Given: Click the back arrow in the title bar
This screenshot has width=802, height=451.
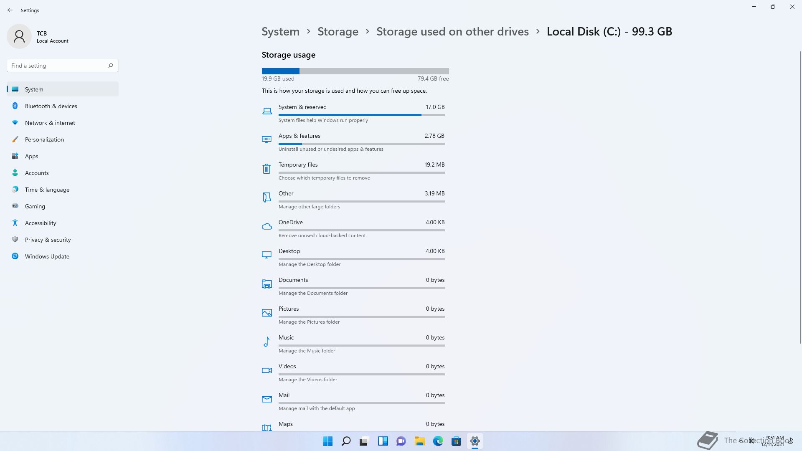Looking at the screenshot, I should [x=10, y=10].
